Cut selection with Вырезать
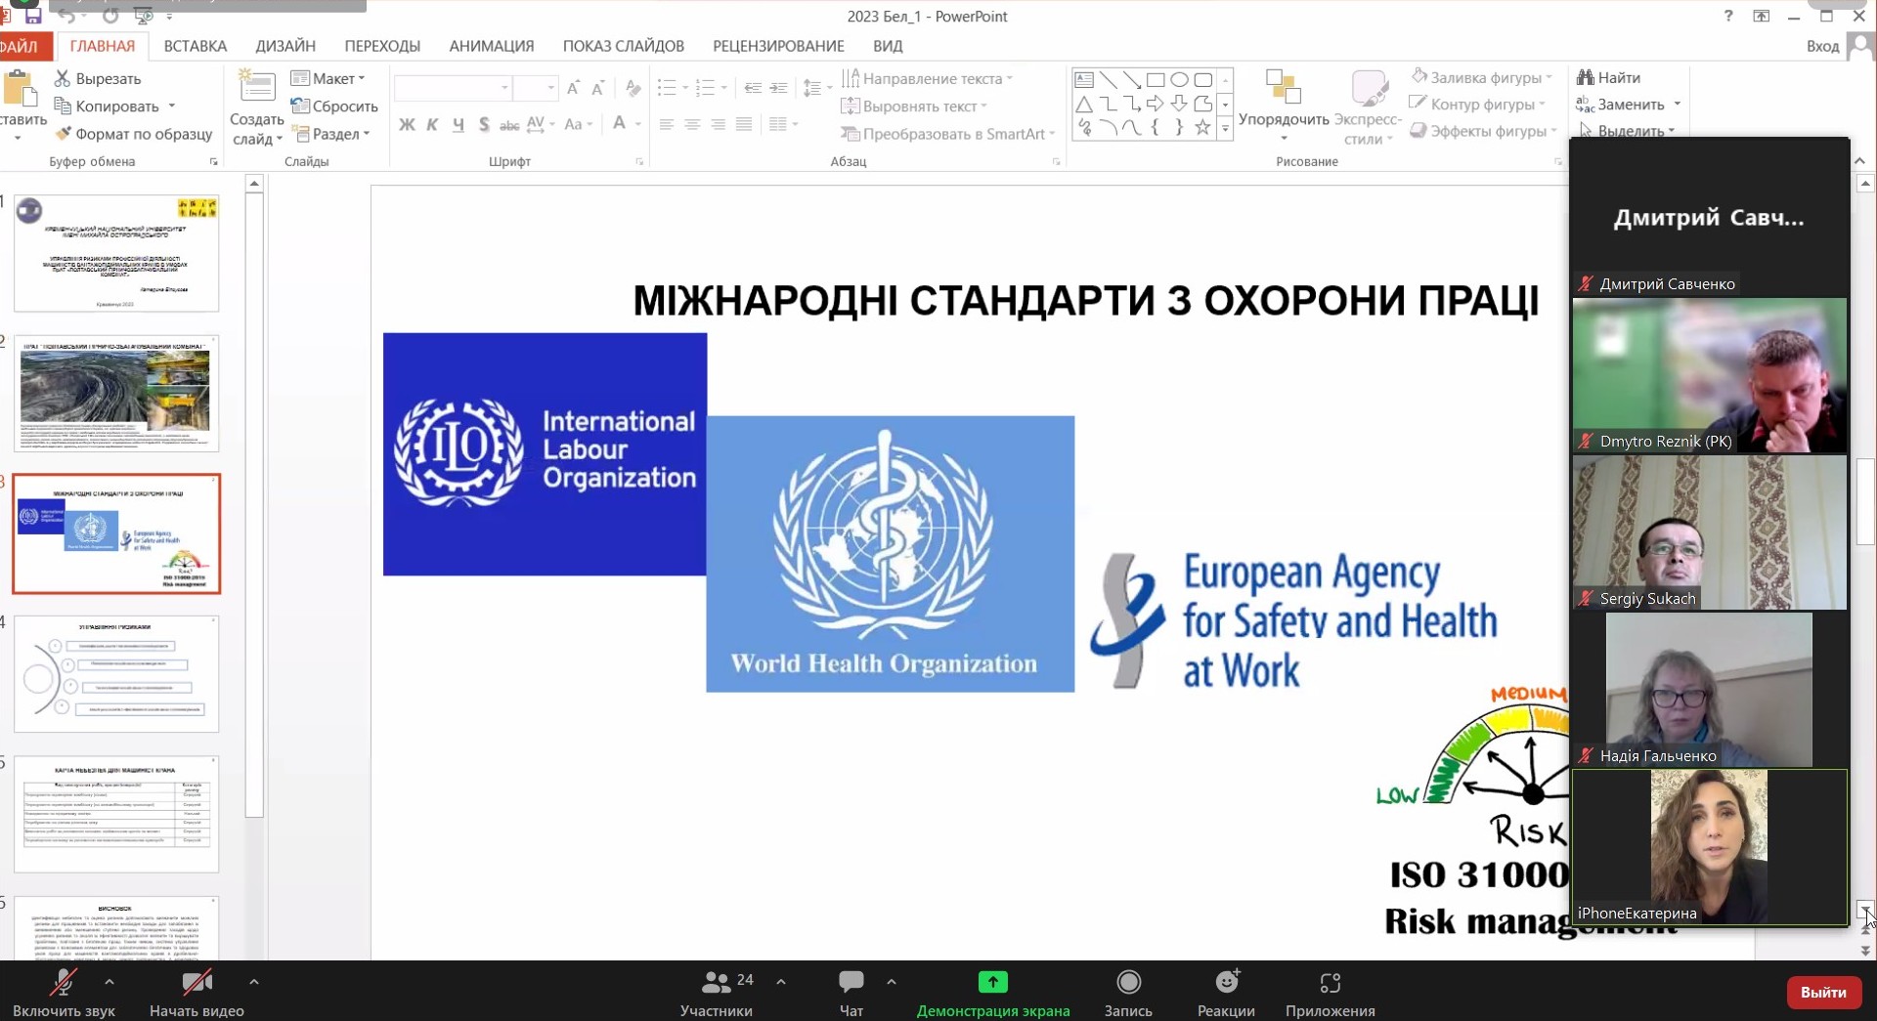 coord(98,78)
